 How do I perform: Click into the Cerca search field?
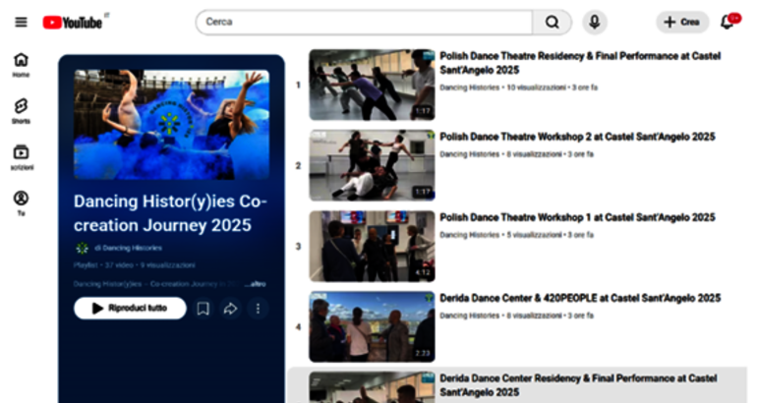click(x=364, y=22)
